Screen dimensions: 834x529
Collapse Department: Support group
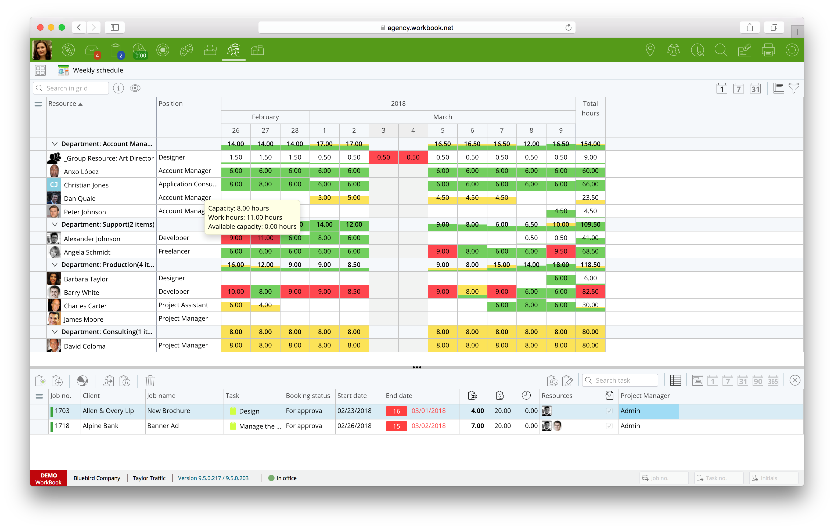(55, 224)
